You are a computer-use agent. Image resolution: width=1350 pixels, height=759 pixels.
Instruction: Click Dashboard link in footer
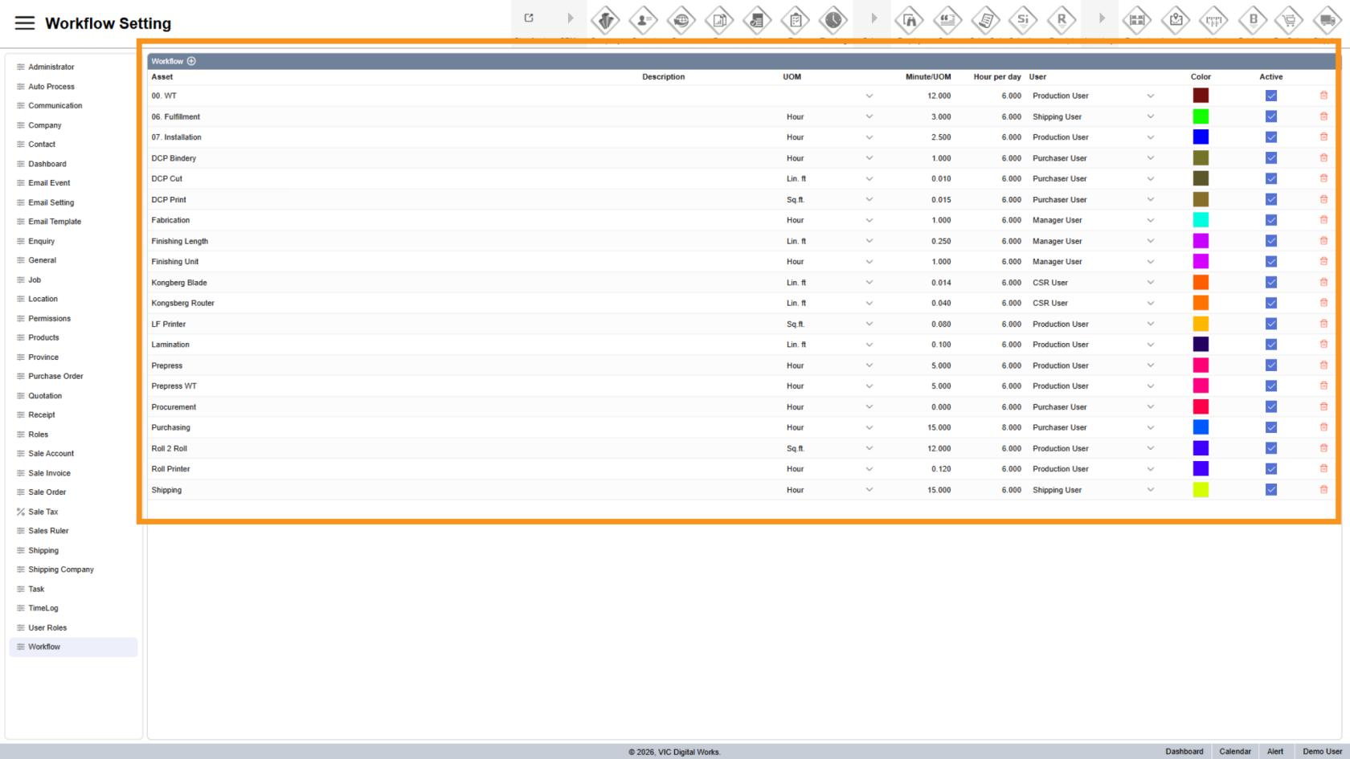1184,752
